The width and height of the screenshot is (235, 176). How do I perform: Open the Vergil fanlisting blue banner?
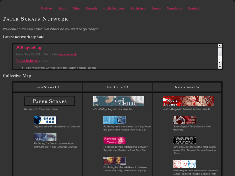pos(115,120)
